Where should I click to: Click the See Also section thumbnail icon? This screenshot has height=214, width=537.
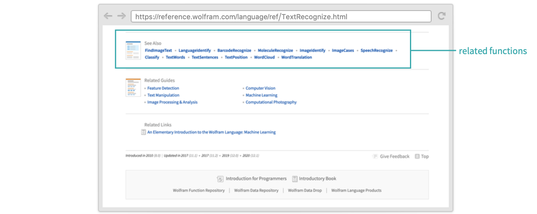(x=133, y=50)
